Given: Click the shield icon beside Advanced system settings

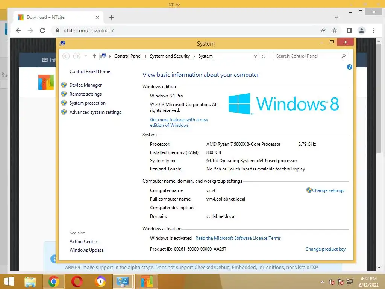Looking at the screenshot, I should tap(64, 112).
